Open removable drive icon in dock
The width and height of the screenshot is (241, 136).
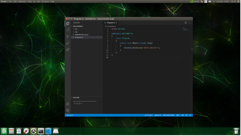point(56,131)
